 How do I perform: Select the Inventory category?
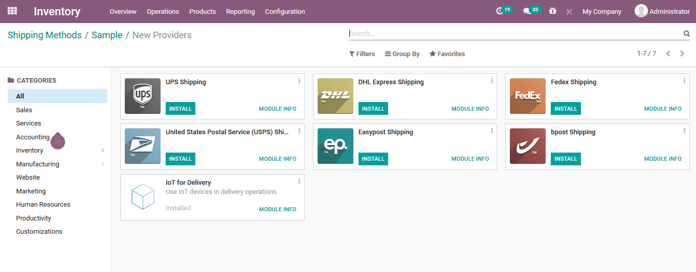[57, 151]
